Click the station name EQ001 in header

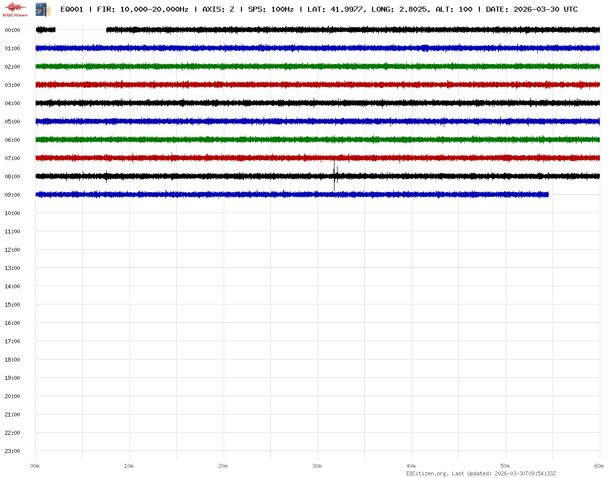tap(72, 9)
